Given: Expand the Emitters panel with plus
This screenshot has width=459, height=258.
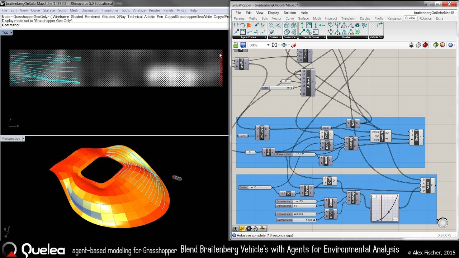Looking at the screenshot, I should [281, 37].
